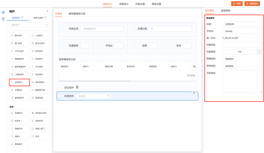Screen dimensions: 264x153
Task: Click the help icon next to 基础组件
Action: [x=22, y=18]
